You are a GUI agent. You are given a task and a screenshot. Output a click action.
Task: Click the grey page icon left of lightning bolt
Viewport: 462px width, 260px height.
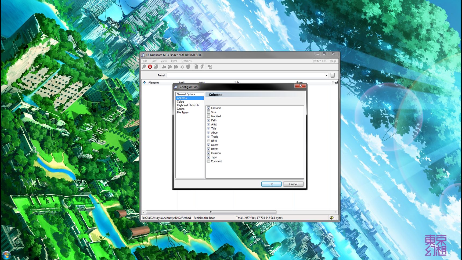pyautogui.click(x=196, y=67)
